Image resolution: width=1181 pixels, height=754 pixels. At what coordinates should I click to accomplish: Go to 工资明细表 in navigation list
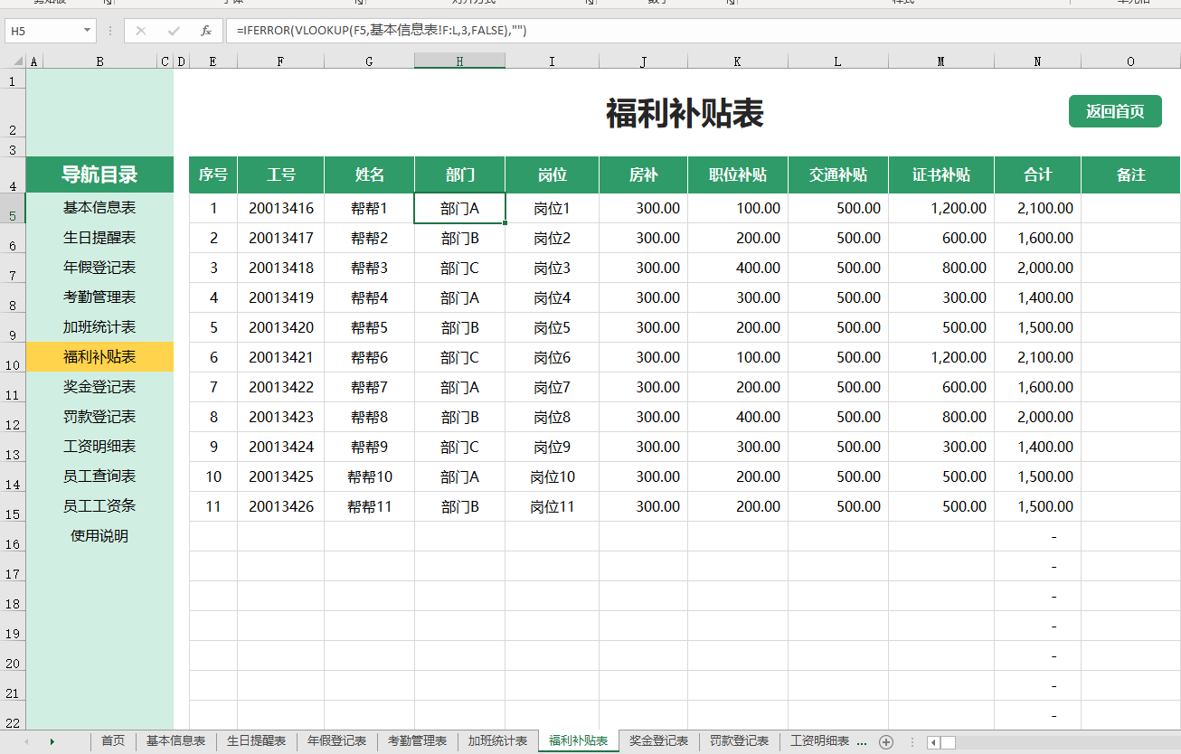(99, 447)
